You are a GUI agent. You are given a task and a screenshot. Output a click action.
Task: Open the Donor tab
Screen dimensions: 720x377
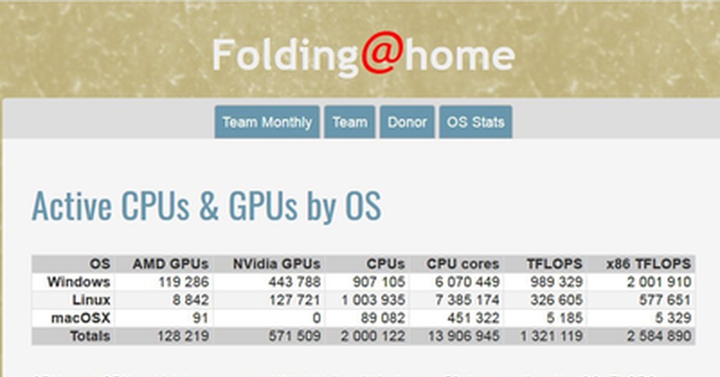(407, 122)
